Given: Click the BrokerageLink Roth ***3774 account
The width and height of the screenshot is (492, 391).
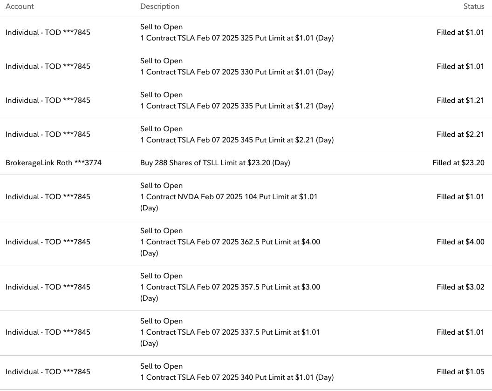Looking at the screenshot, I should pos(54,163).
